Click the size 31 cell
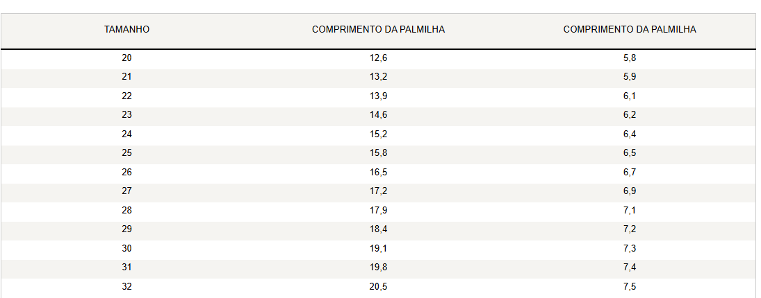Image resolution: width=761 pixels, height=298 pixels. [126, 268]
